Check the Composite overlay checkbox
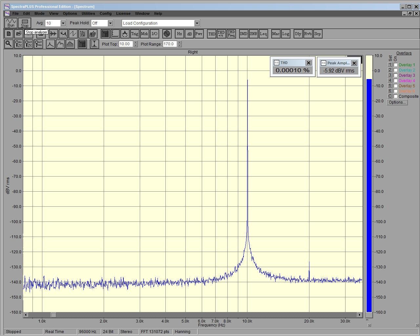Image resolution: width=420 pixels, height=336 pixels. (396, 96)
